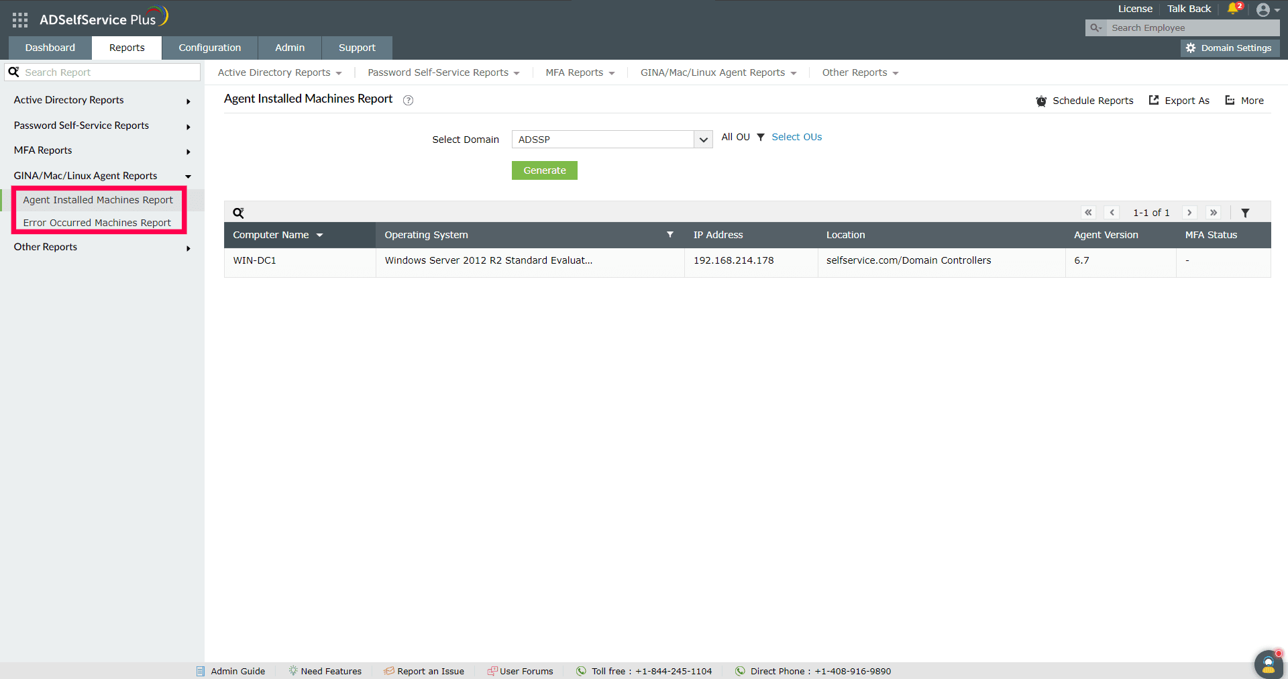Screen dimensions: 1288x679
Task: Open Agent Installed Machines Report
Action: click(x=98, y=200)
